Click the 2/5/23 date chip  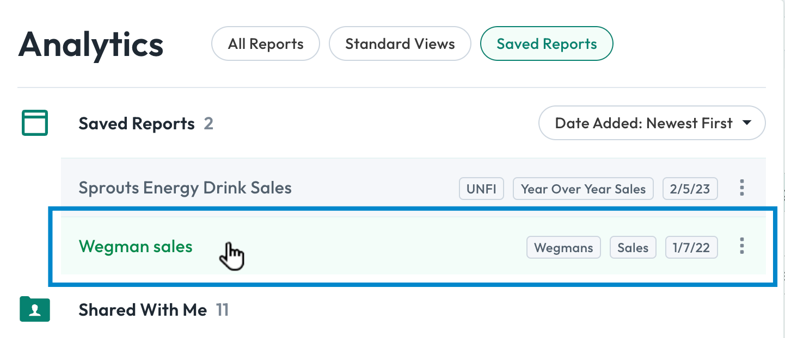pyautogui.click(x=690, y=189)
